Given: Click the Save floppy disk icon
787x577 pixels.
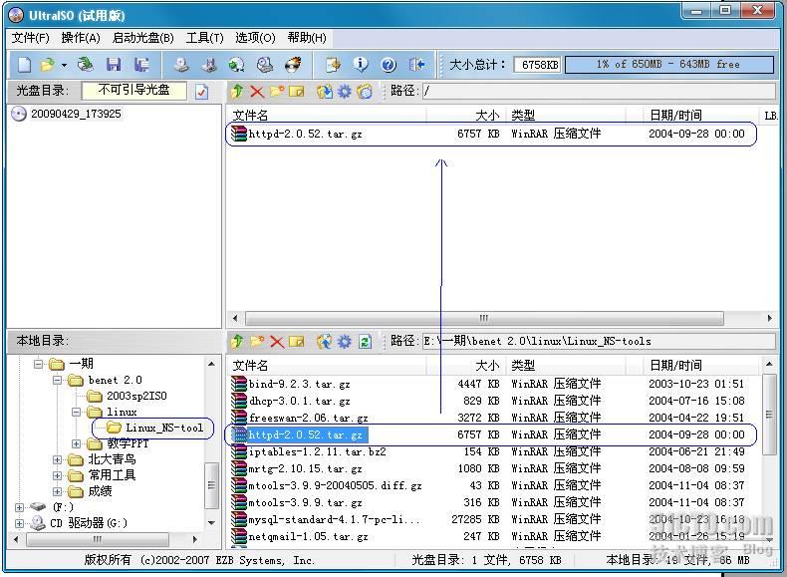Looking at the screenshot, I should [114, 65].
